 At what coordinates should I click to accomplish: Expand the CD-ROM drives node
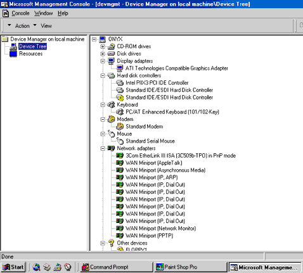point(103,46)
